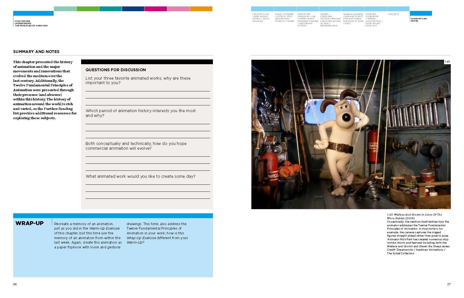Click the 'Animator Nick Park has created' caption line
464x298 pixels.
[418, 239]
